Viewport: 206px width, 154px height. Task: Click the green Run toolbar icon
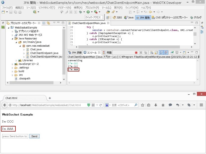(x=88, y=12)
